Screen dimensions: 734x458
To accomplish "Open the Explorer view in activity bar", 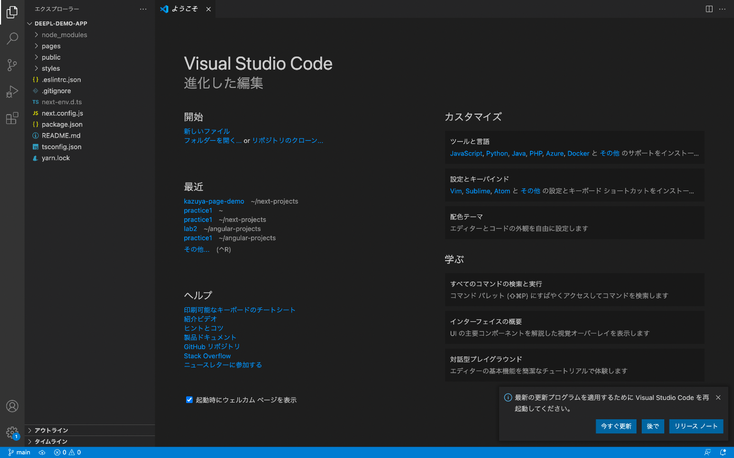I will pyautogui.click(x=12, y=12).
